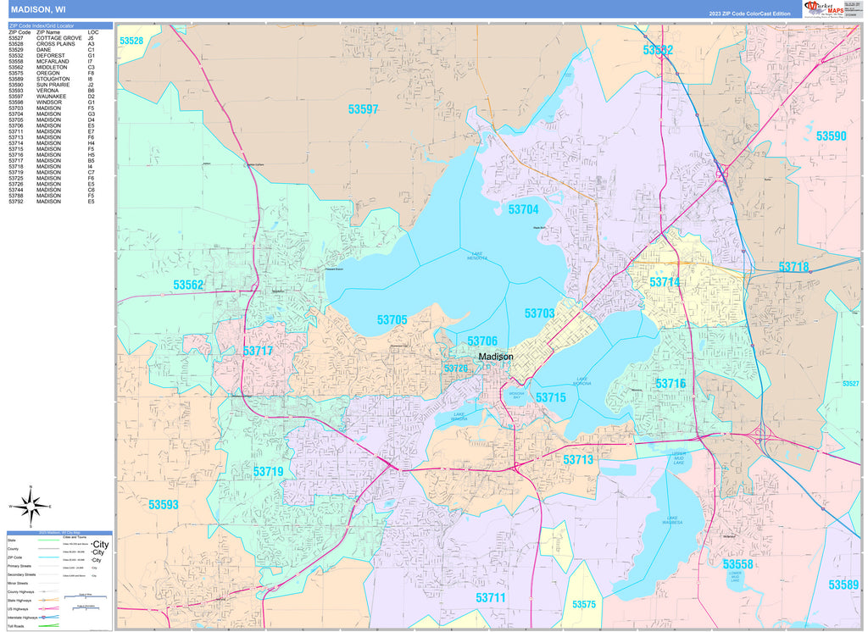Image resolution: width=868 pixels, height=632 pixels.
Task: Click the Toll Roads legend symbol
Action: (49, 625)
